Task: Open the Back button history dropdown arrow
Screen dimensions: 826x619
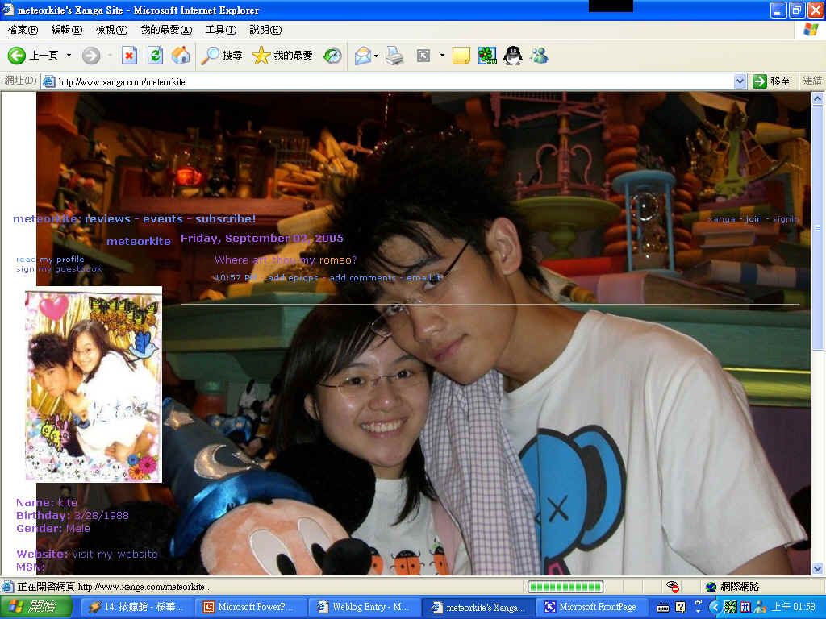Action: 69,56
